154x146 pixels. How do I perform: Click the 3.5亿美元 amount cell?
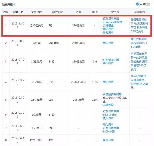pos(36,82)
